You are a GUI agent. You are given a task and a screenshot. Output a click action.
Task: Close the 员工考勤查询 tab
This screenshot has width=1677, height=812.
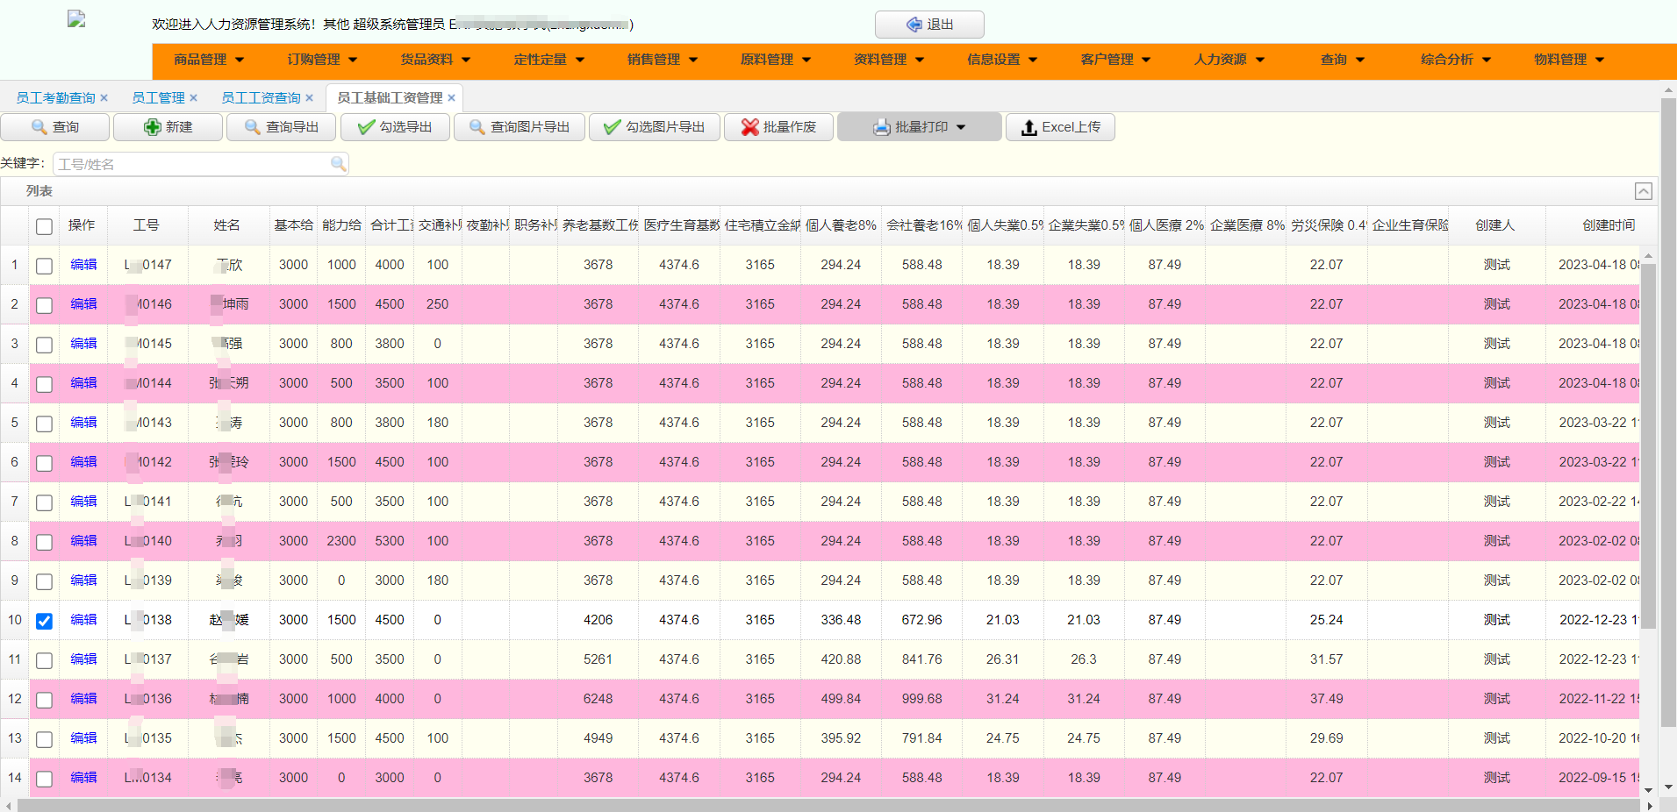[x=104, y=98]
